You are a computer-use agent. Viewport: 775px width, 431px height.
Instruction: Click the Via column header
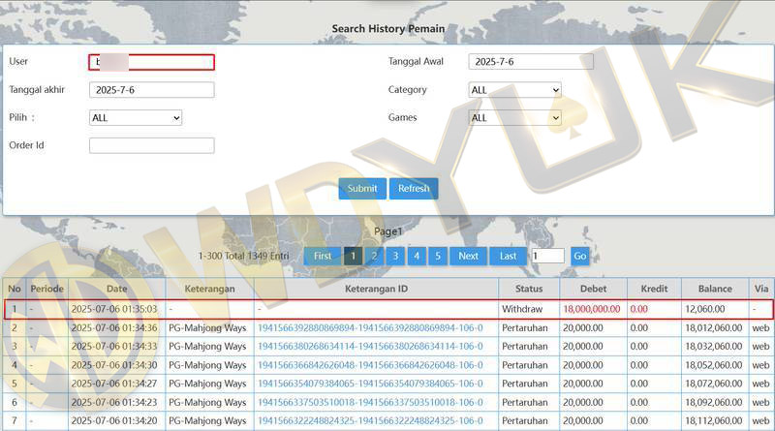tap(761, 289)
